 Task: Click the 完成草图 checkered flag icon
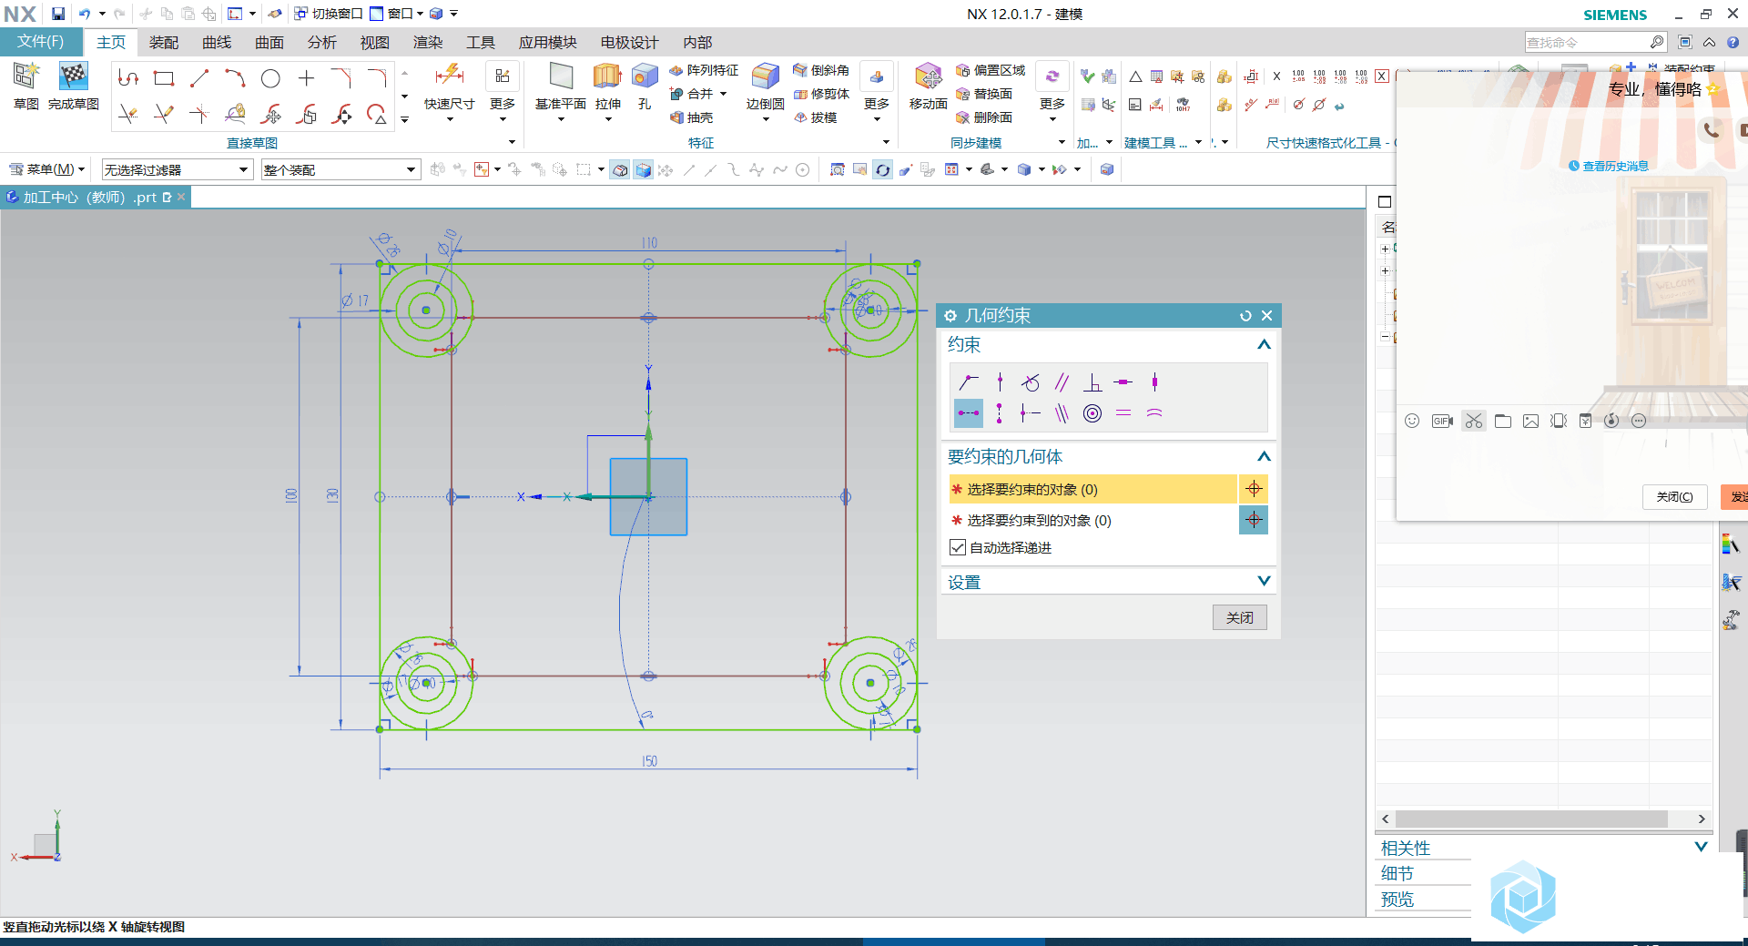point(73,76)
